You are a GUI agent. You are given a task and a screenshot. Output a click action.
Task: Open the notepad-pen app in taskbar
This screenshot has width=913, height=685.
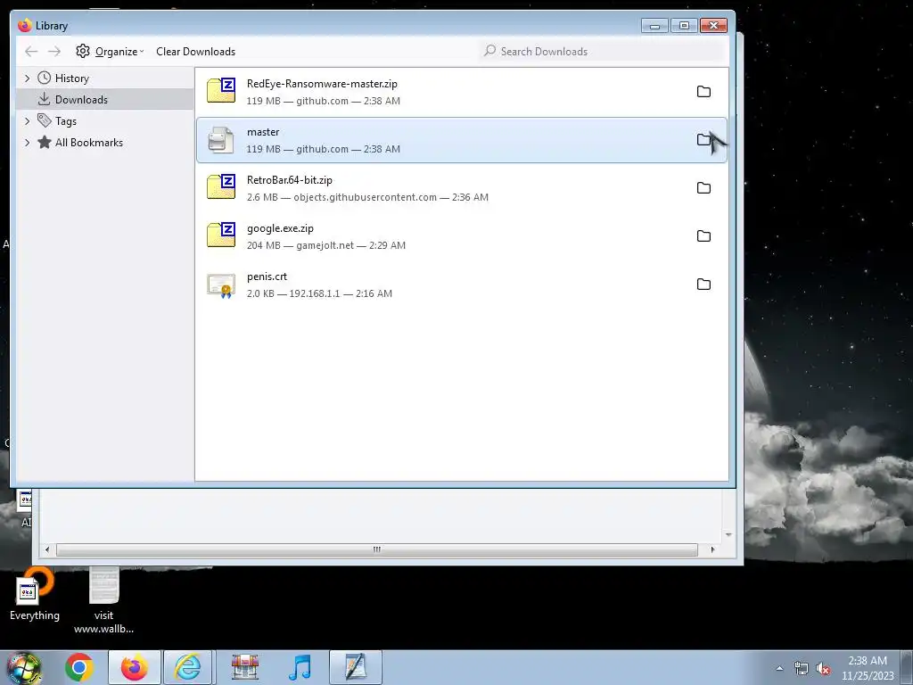click(355, 667)
